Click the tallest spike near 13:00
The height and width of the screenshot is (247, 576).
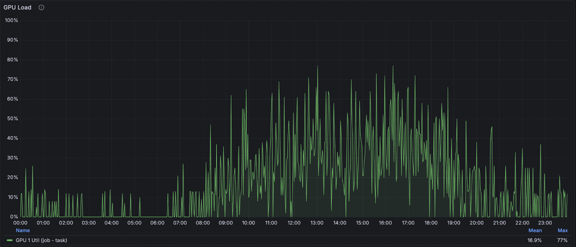coord(318,67)
